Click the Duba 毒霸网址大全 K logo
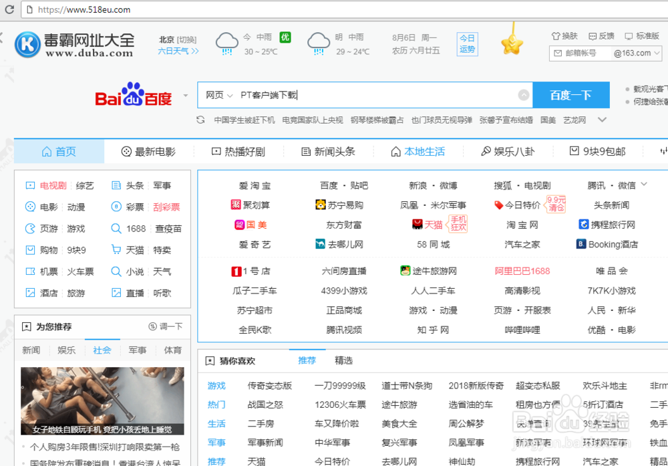 tap(27, 45)
